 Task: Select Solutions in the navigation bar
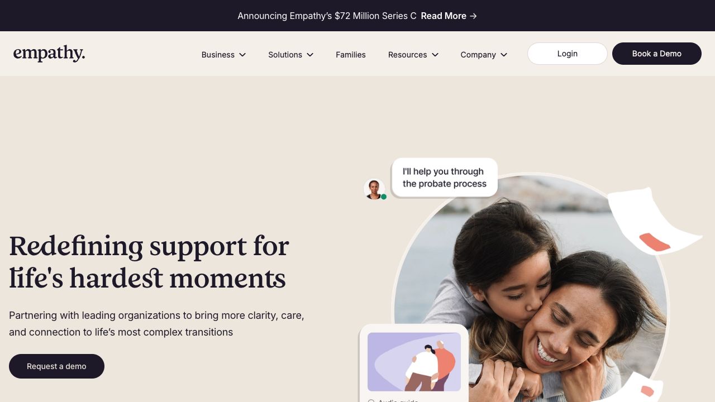click(285, 55)
